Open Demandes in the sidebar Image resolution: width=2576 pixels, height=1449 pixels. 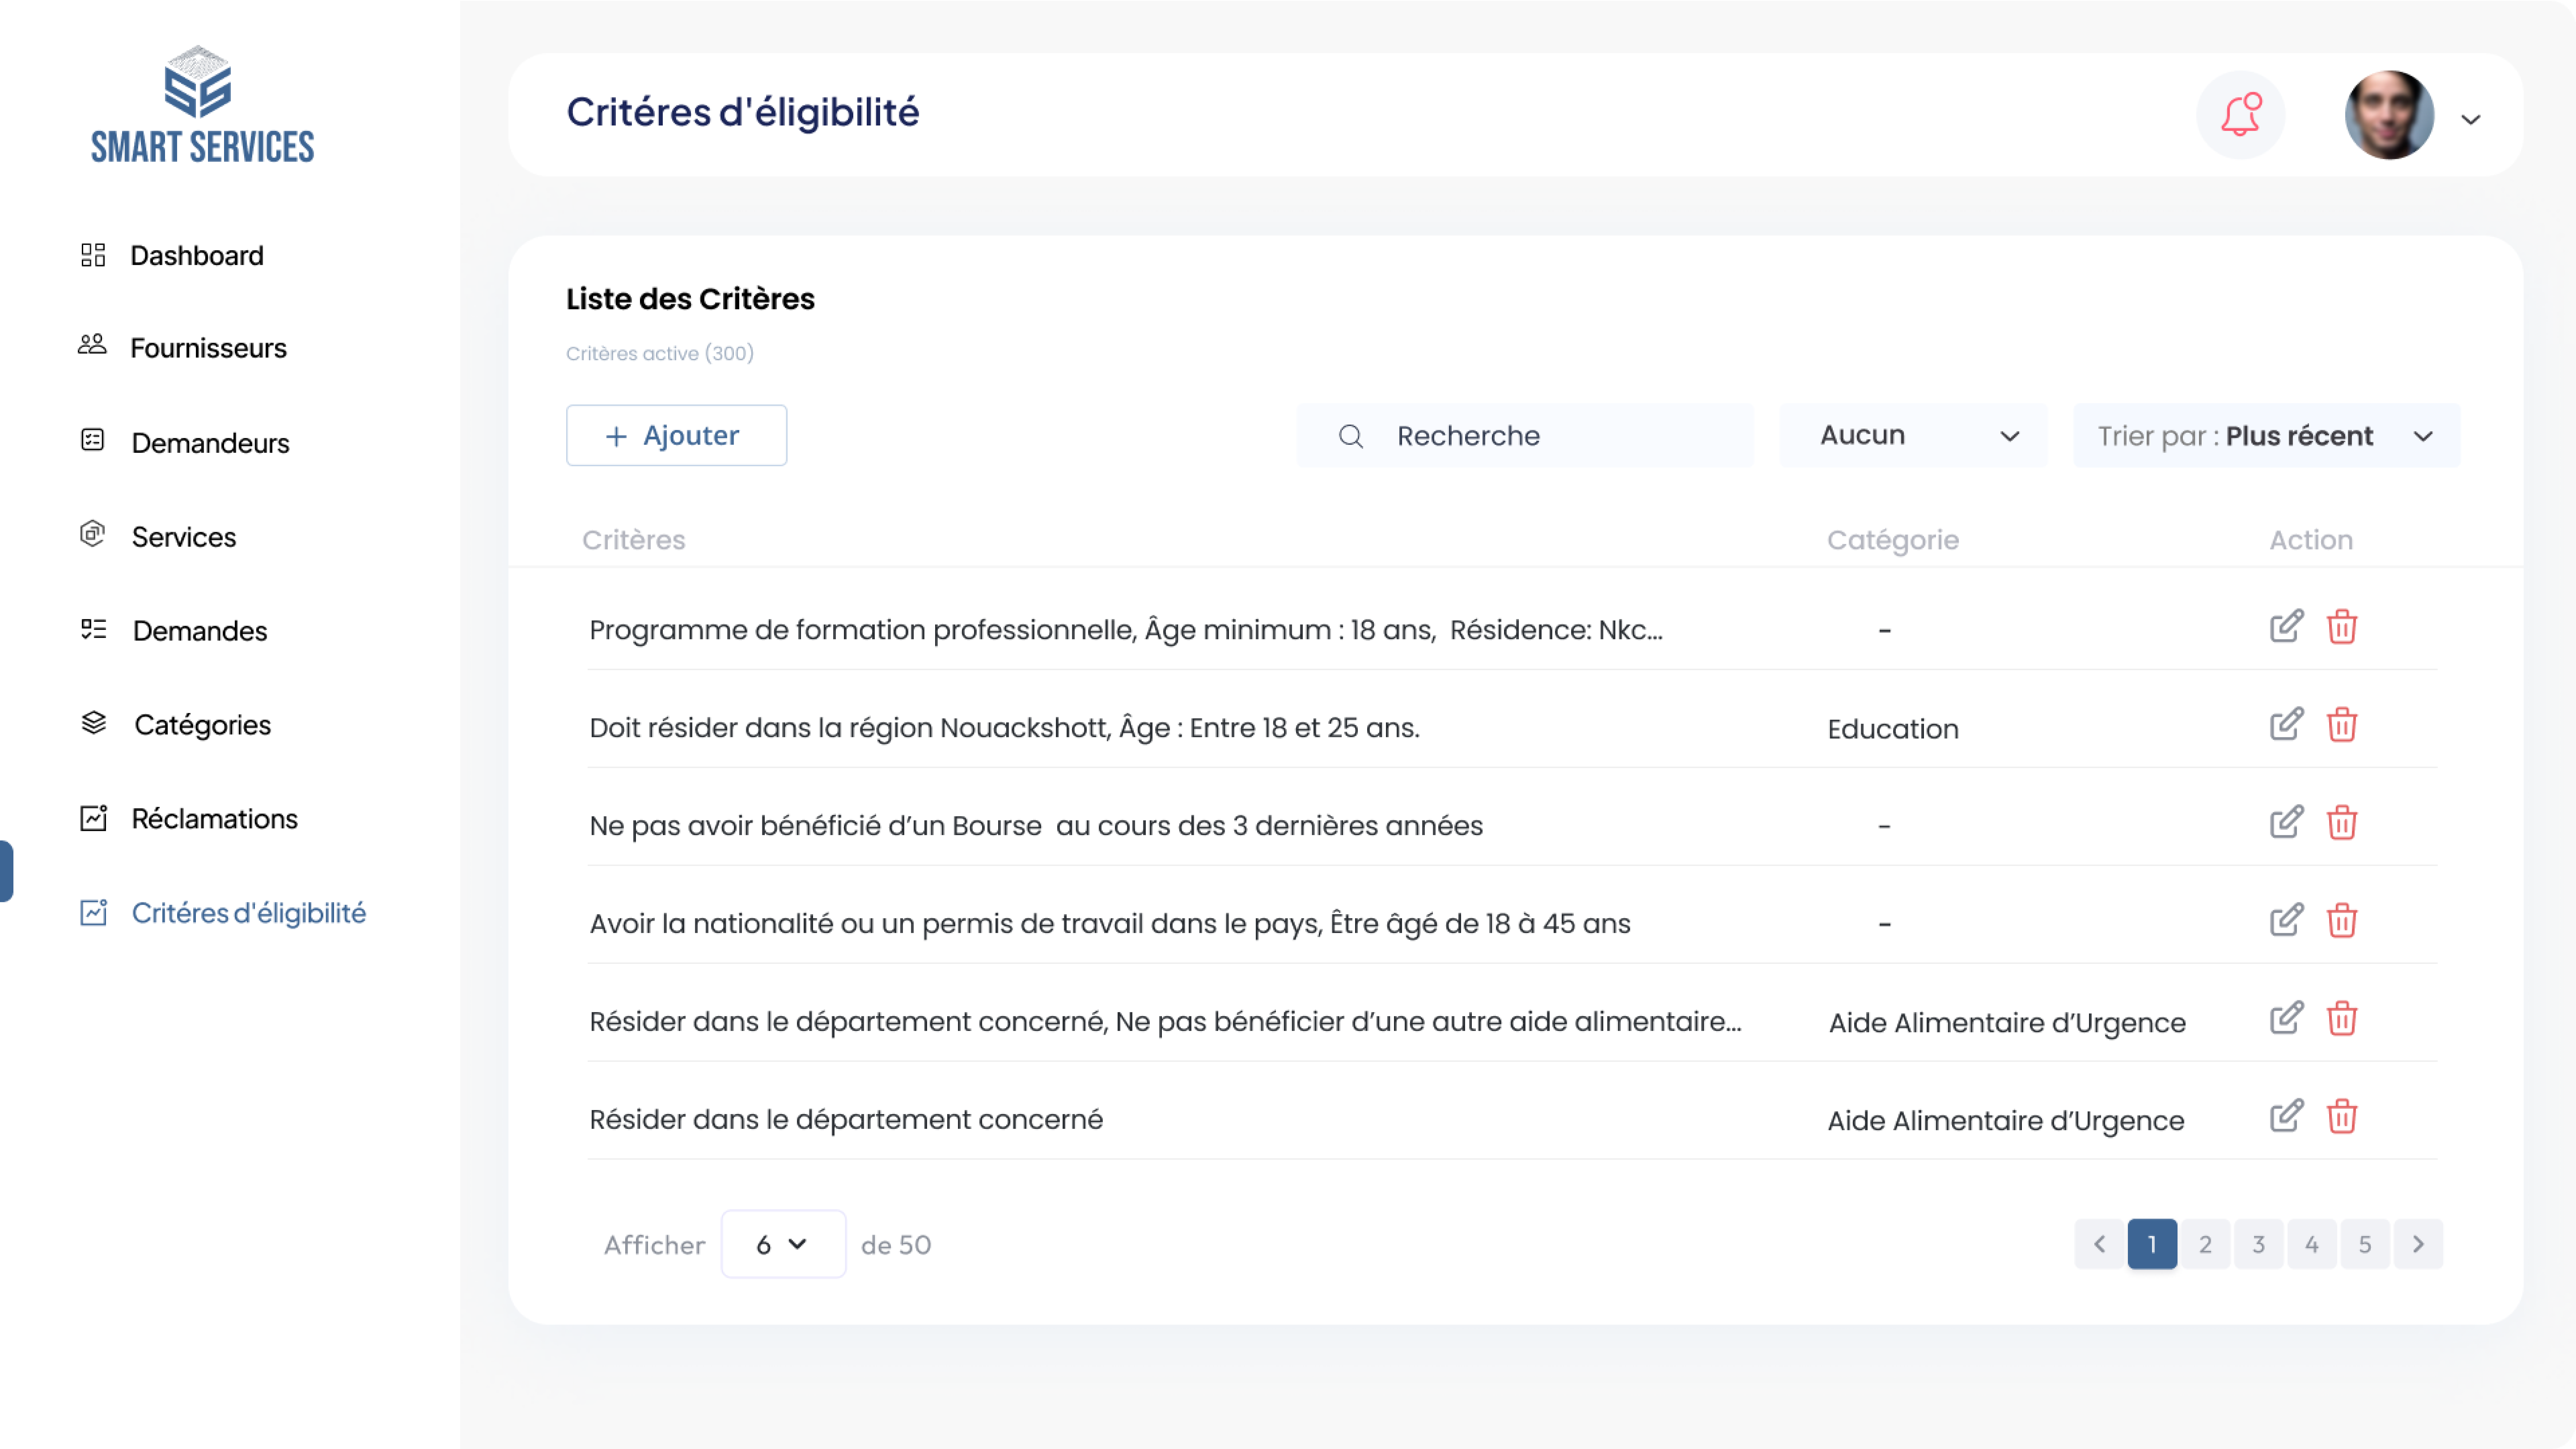174,630
